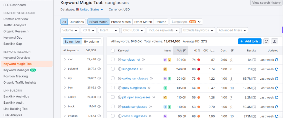Viewport: 283px width, 118px height.
Task: Refresh metrics for sunglasses row
Action: (276, 69)
